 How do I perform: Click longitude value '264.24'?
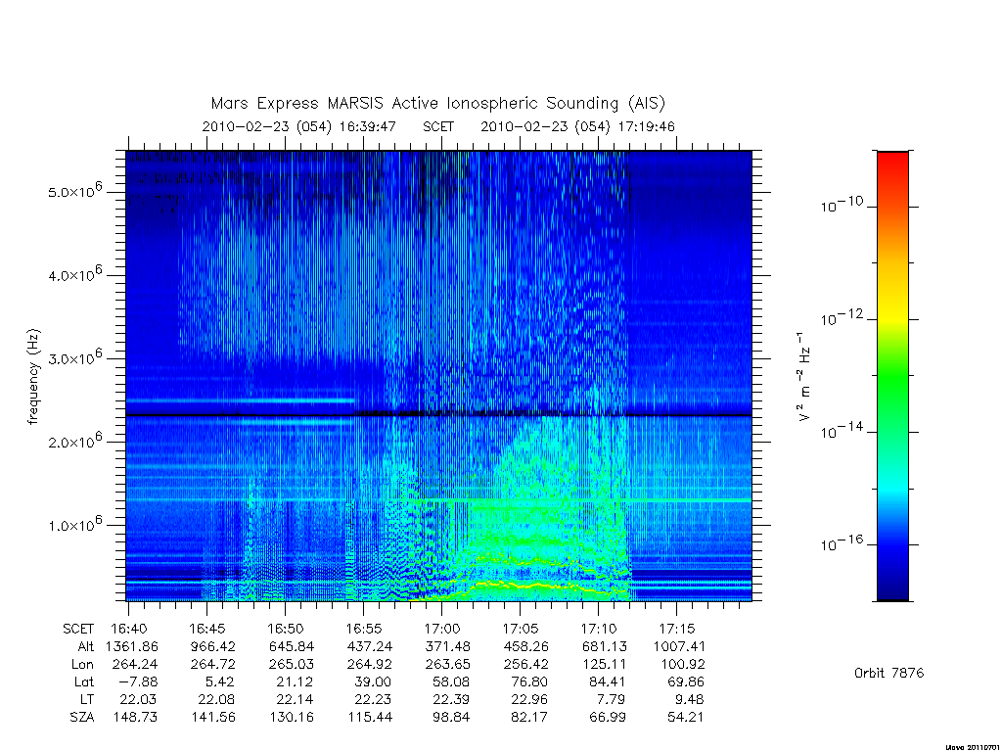point(135,665)
